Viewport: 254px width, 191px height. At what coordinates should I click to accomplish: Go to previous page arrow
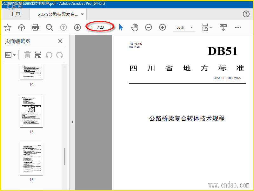63,27
